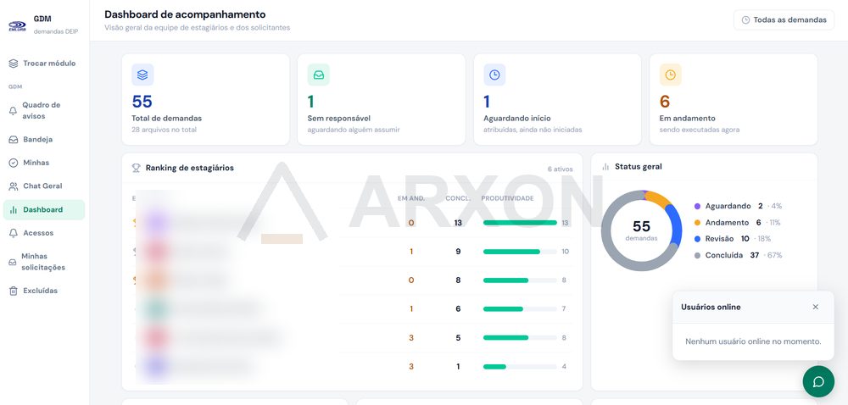Click the Aguardando purple legend dot
The width and height of the screenshot is (848, 405).
click(697, 206)
